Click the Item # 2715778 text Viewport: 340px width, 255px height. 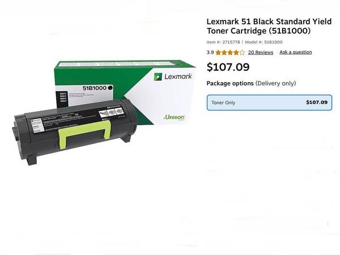[223, 42]
